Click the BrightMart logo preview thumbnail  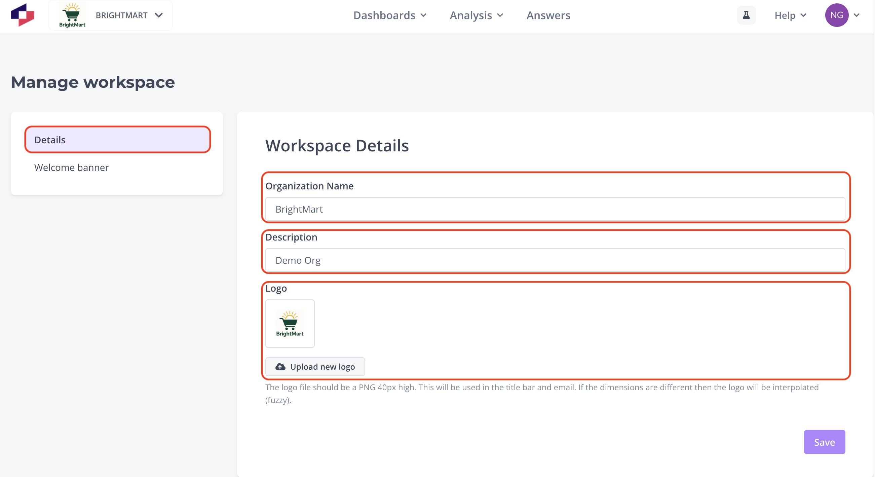[290, 323]
